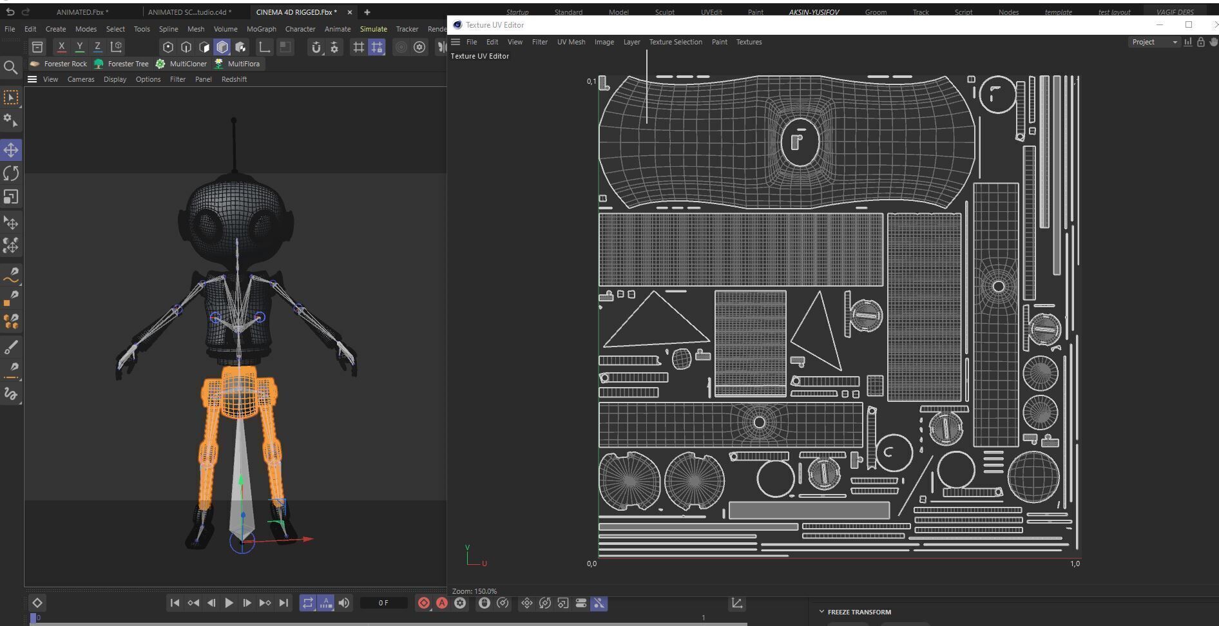Select the Scale tool in left toolbar
1219x626 pixels.
(11, 196)
